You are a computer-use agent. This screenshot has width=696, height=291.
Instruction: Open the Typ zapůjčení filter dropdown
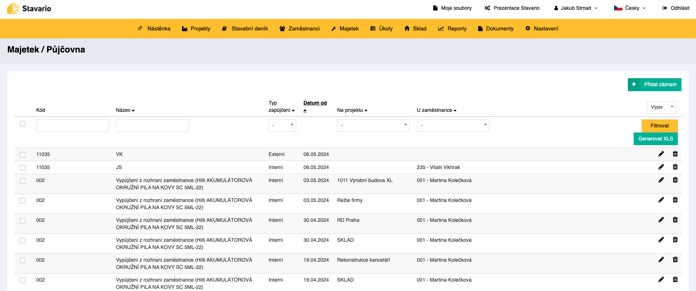coord(282,125)
